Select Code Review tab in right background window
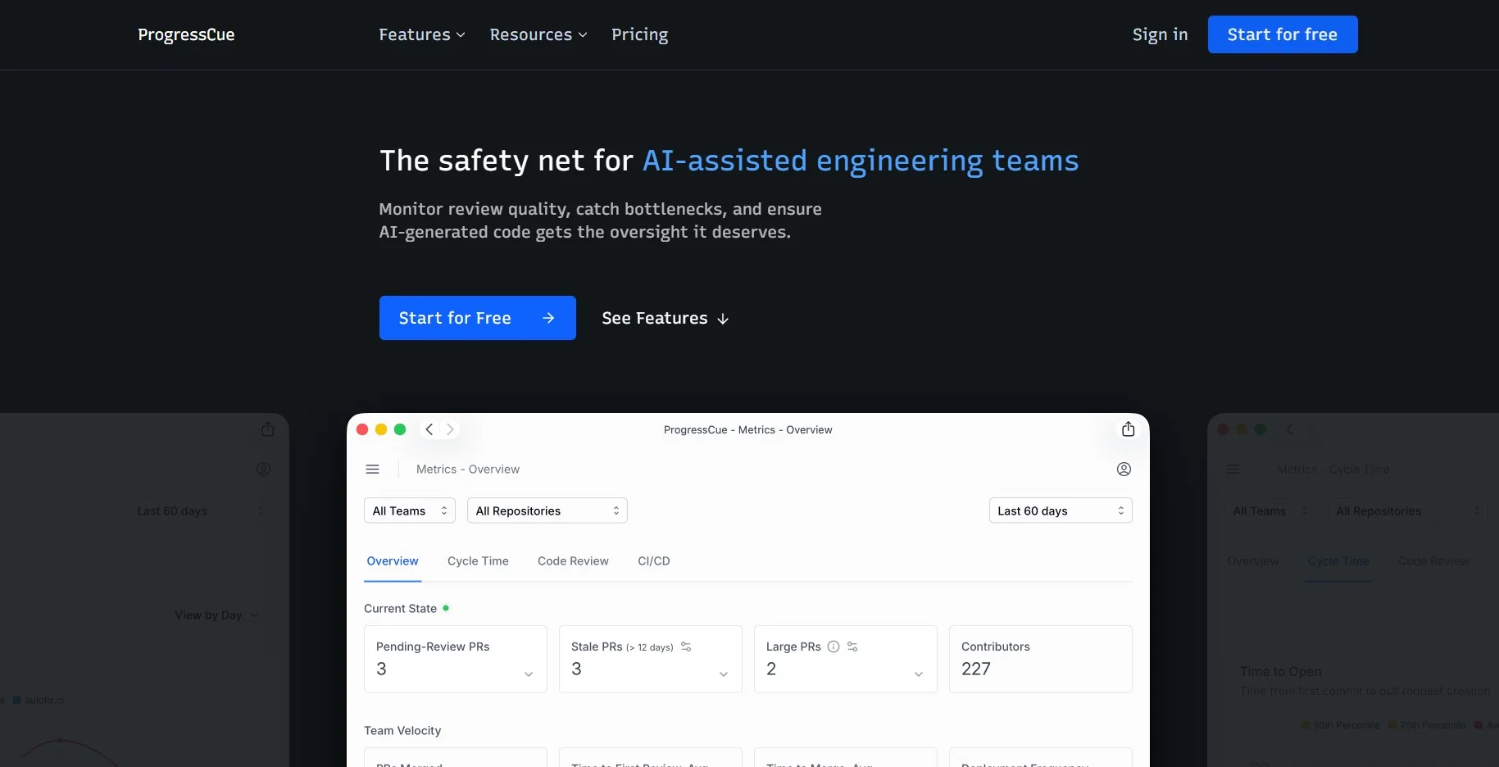This screenshot has height=767, width=1499. pos(1433,561)
